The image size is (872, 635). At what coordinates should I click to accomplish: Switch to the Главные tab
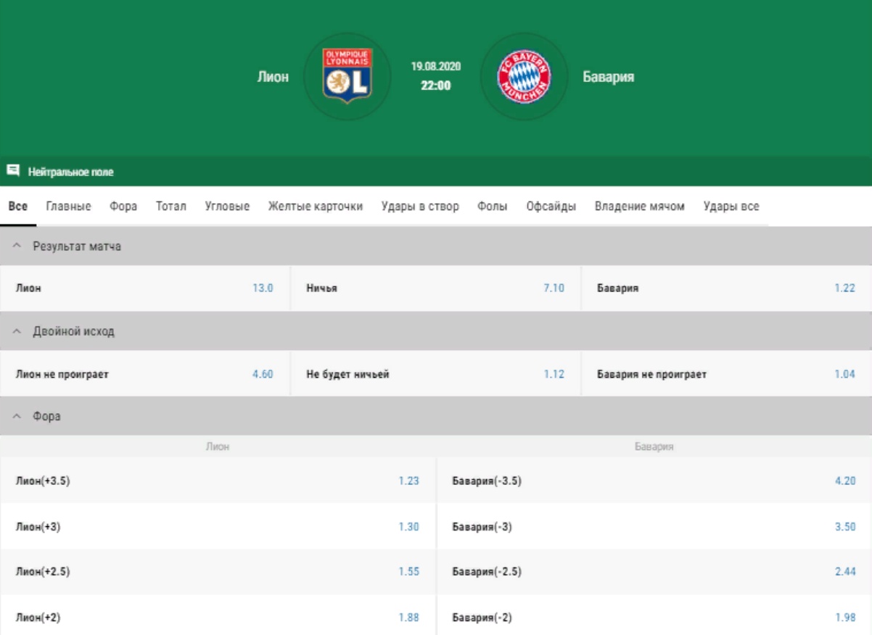[x=69, y=207]
